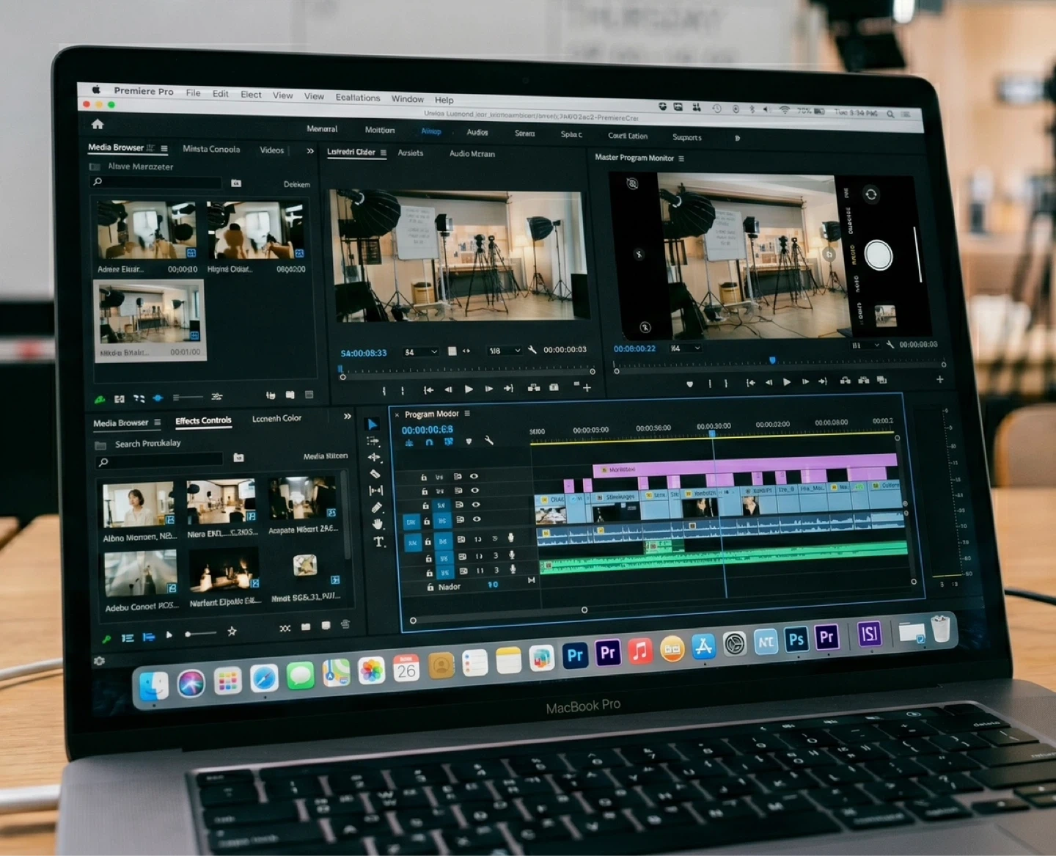Open the program monitor resolution dropdown
This screenshot has height=856, width=1056.
(x=865, y=345)
